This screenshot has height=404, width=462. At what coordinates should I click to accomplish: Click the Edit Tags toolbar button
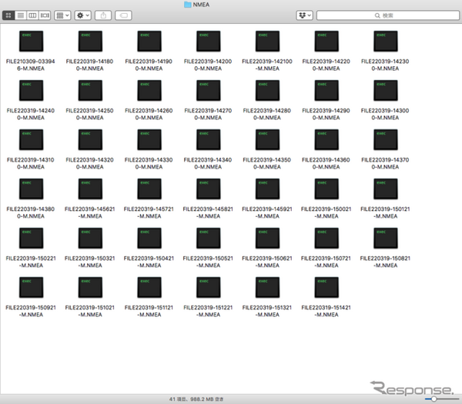123,15
